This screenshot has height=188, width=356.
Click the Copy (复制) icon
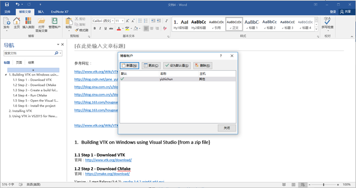tap(77, 25)
